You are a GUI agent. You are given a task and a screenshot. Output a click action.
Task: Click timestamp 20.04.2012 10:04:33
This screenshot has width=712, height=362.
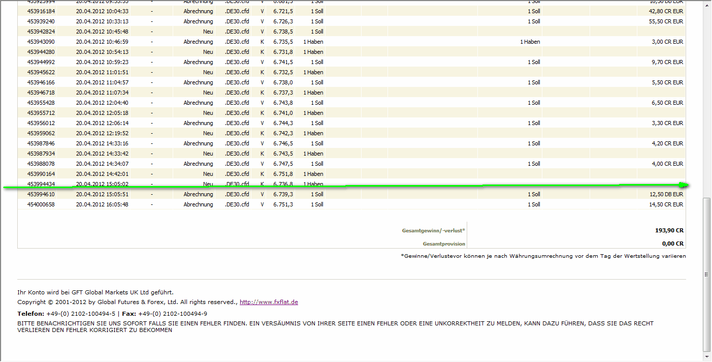click(102, 11)
